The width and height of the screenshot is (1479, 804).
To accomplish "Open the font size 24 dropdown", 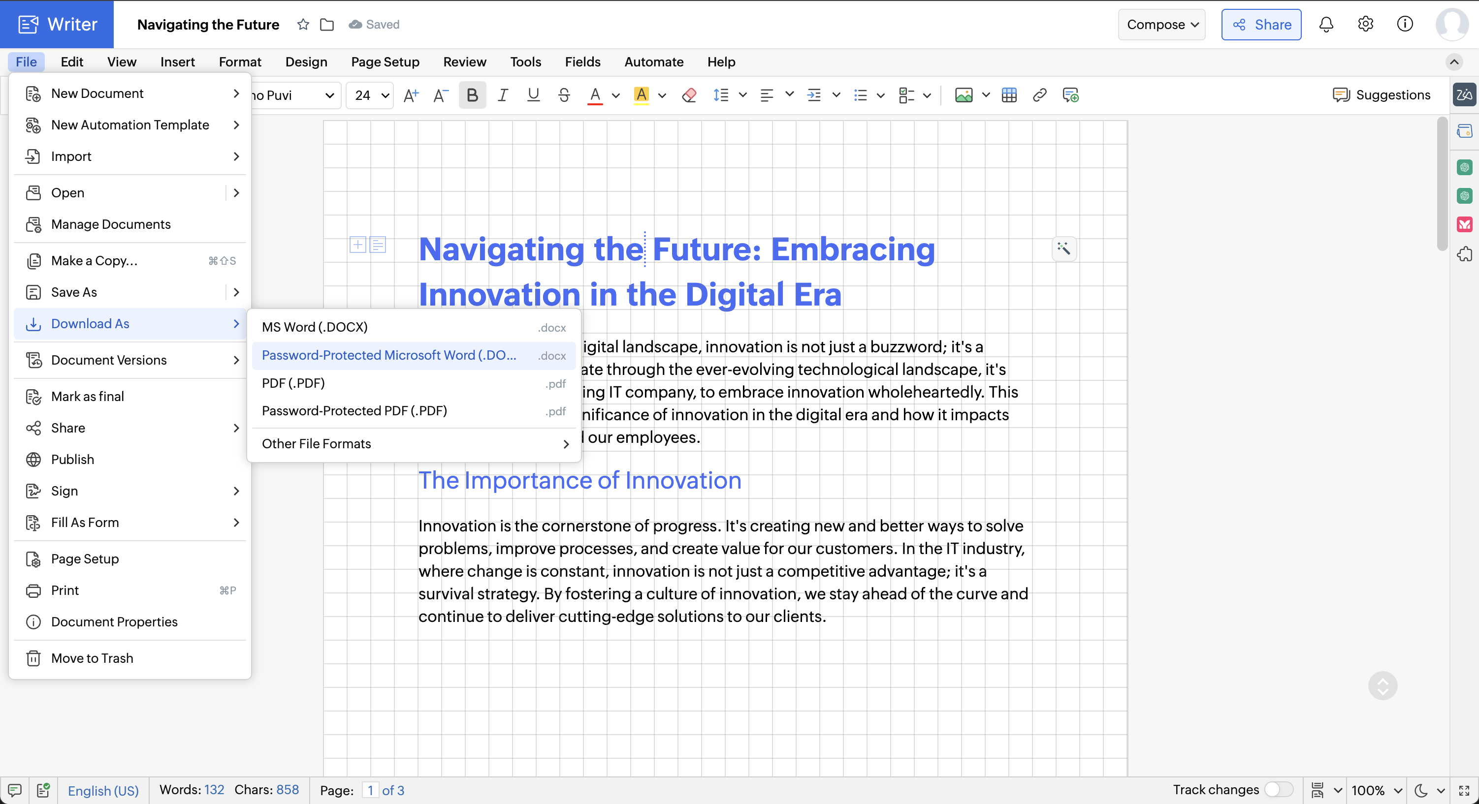I will pos(370,95).
